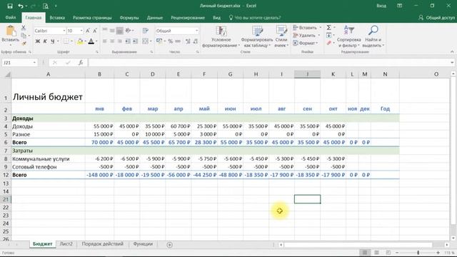Toggle Underline with the Ч button
Screen dimensions: 457x257
pos(52,41)
